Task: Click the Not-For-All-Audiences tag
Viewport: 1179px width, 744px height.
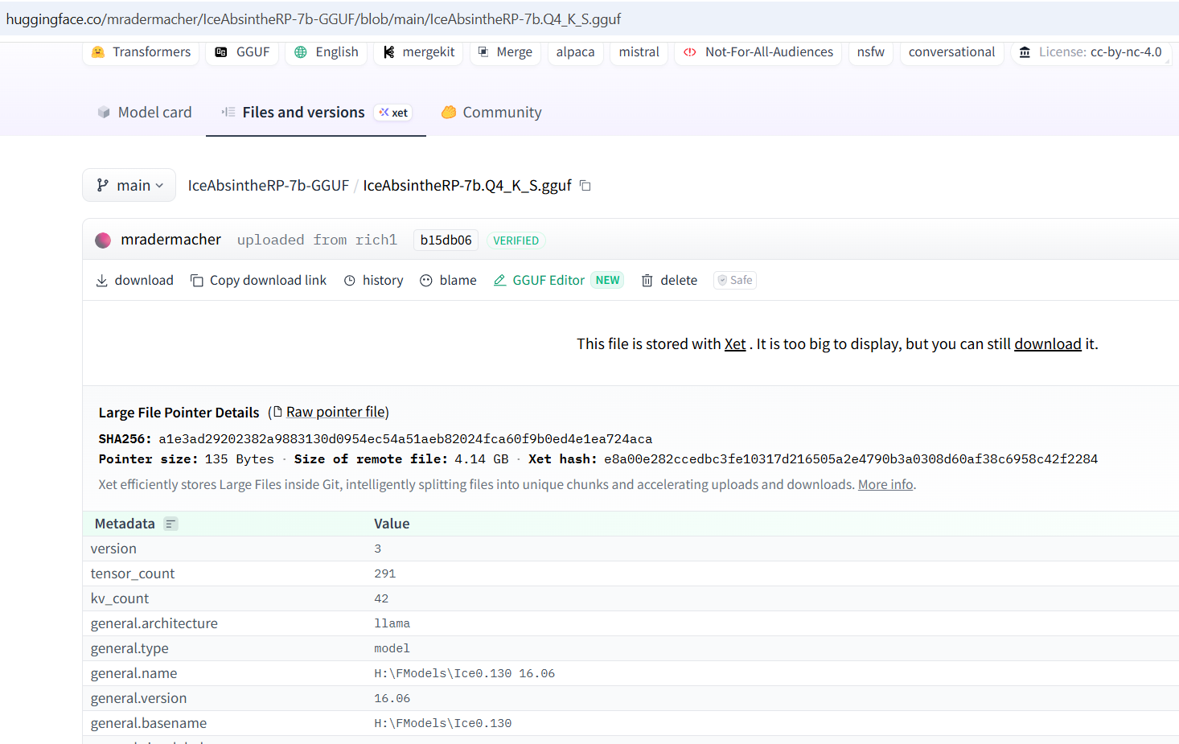Action: (758, 52)
